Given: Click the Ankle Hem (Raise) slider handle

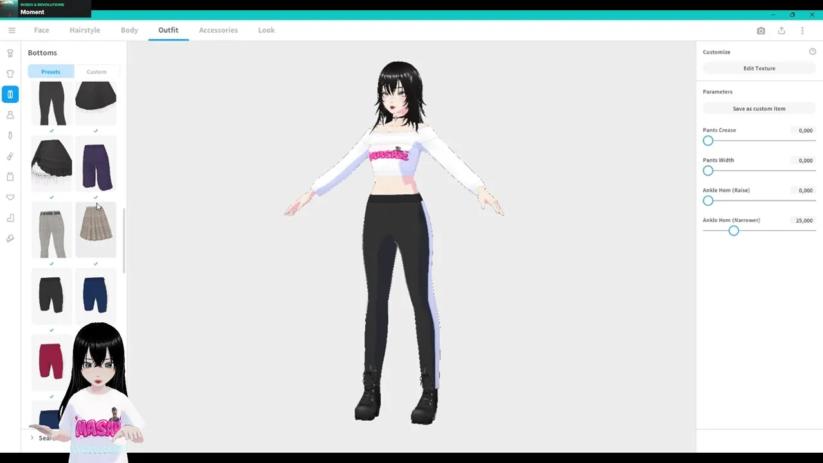Looking at the screenshot, I should (x=708, y=201).
